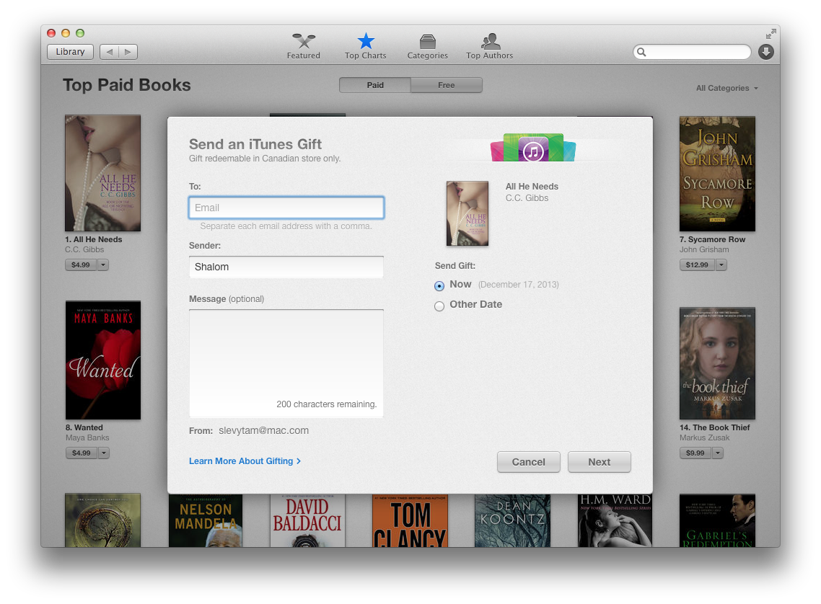Click the Library button
Image resolution: width=821 pixels, height=604 pixels.
(70, 52)
